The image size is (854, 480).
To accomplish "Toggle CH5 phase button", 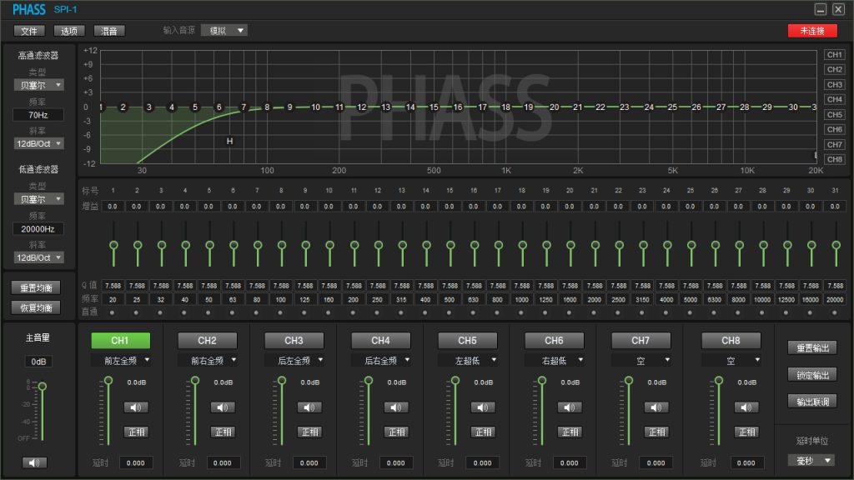I will 483,432.
